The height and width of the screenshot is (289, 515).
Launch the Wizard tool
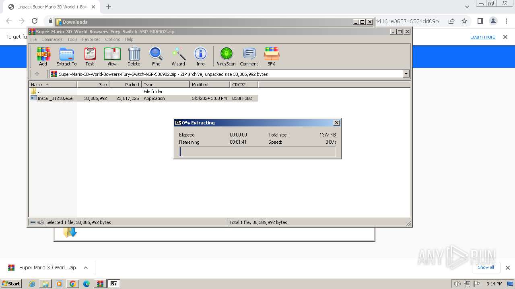coord(178,56)
